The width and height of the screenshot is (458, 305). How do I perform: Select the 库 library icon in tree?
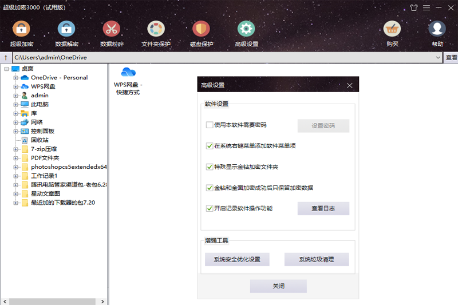(25, 113)
